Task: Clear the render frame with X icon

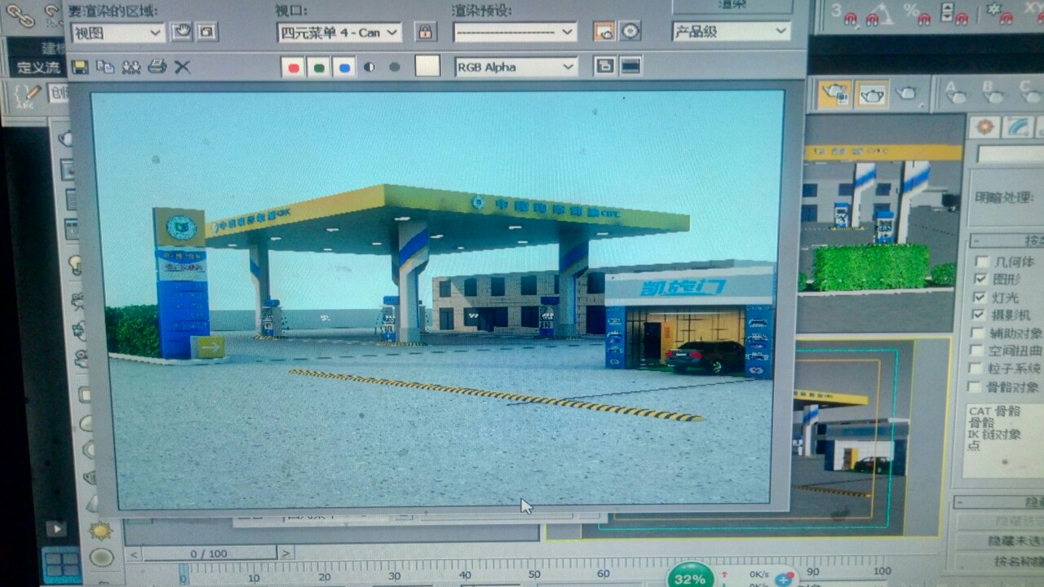Action: coord(182,67)
